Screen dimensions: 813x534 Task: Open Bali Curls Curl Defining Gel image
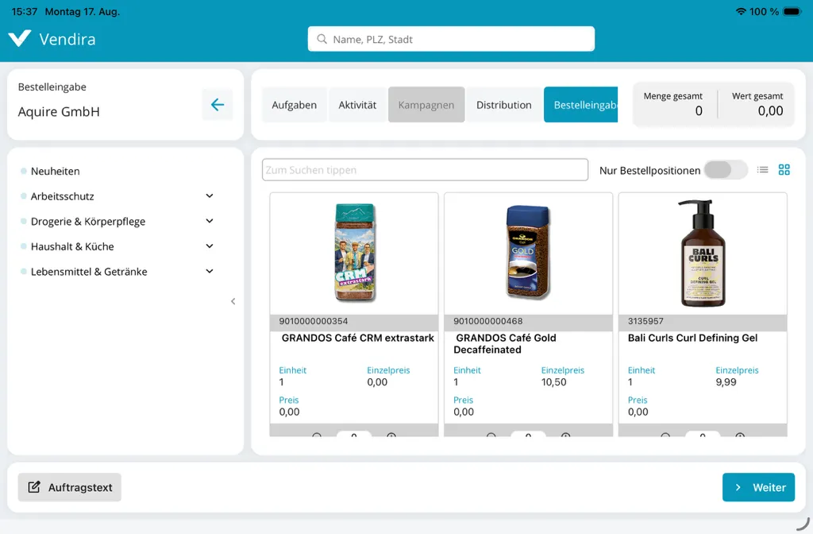703,253
